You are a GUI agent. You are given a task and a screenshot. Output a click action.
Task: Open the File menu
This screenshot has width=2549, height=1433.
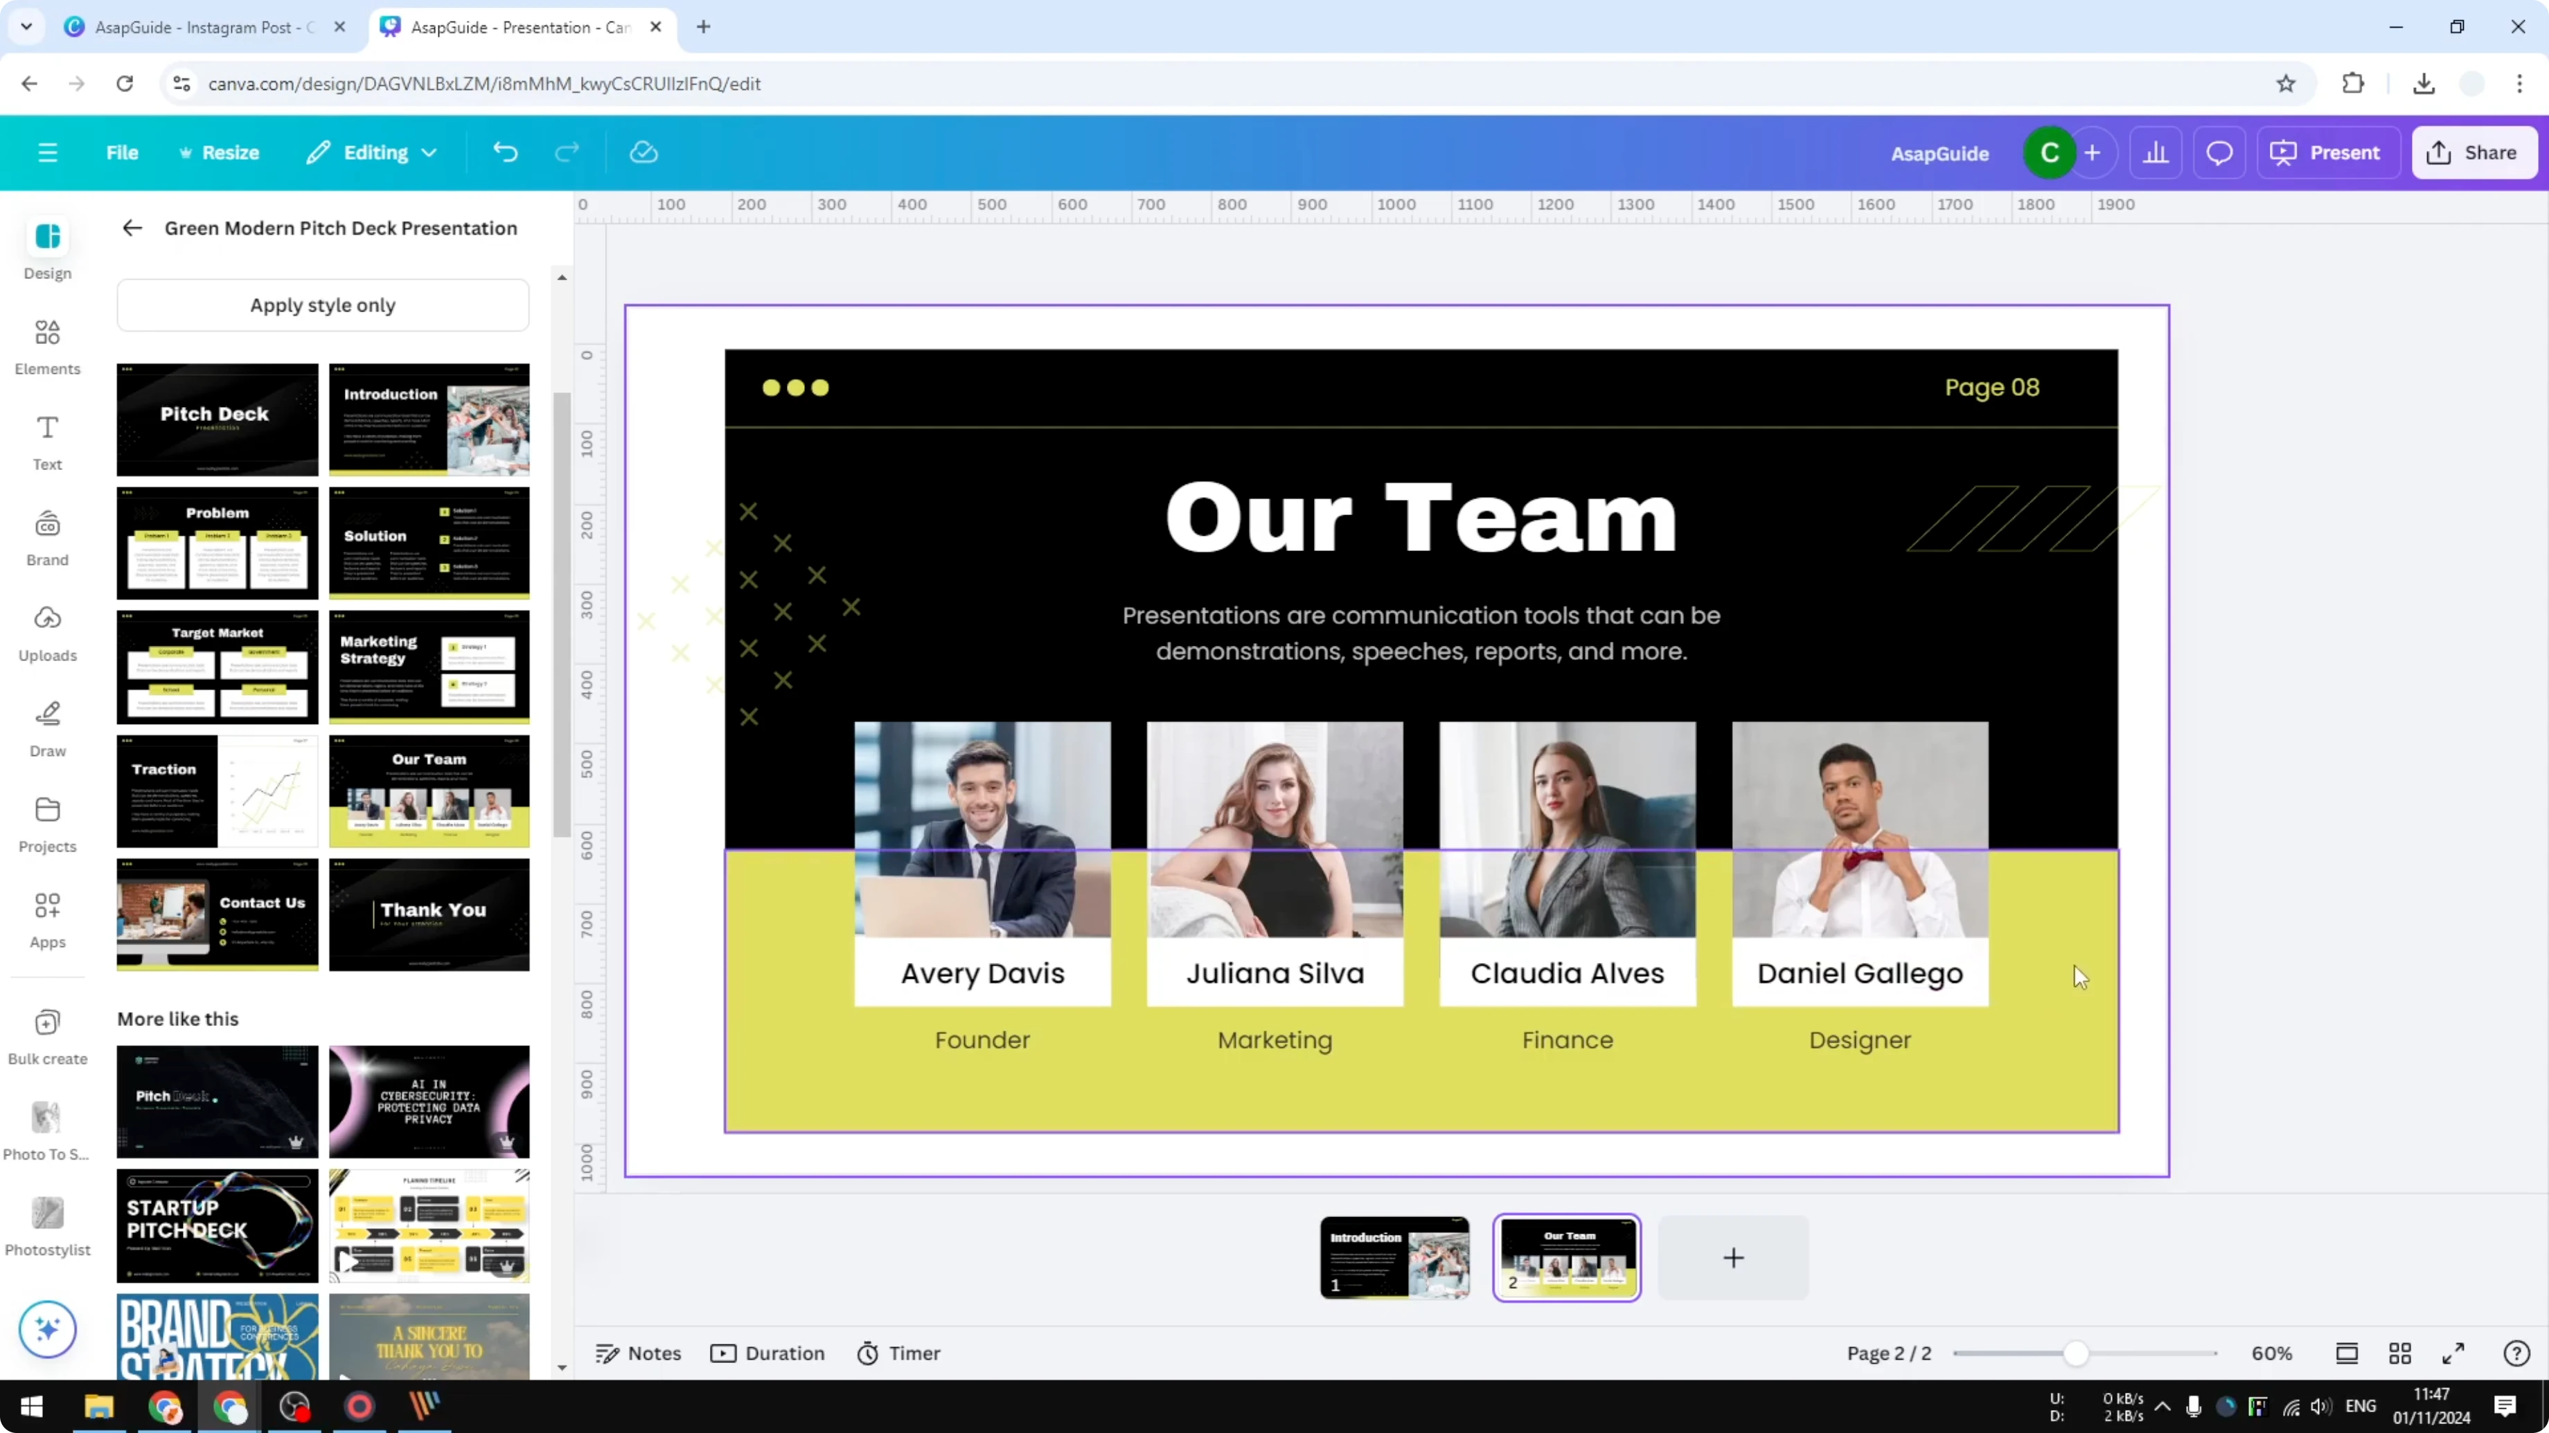(123, 152)
